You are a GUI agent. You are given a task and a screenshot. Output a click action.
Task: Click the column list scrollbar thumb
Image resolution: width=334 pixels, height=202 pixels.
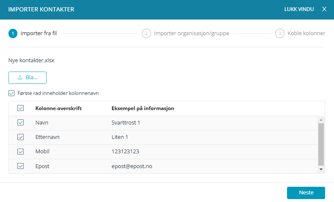(x=321, y=144)
